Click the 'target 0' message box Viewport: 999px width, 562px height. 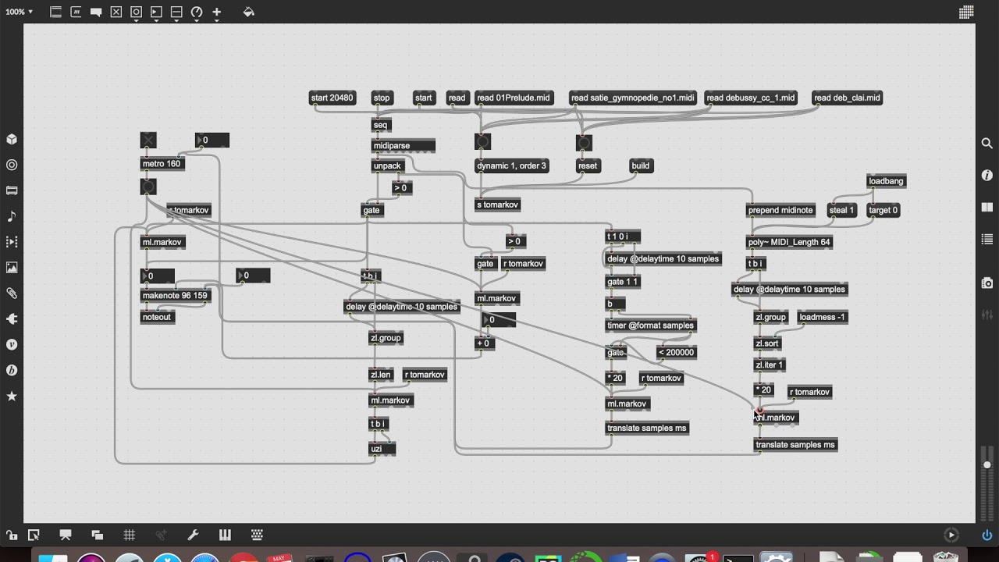[883, 210]
